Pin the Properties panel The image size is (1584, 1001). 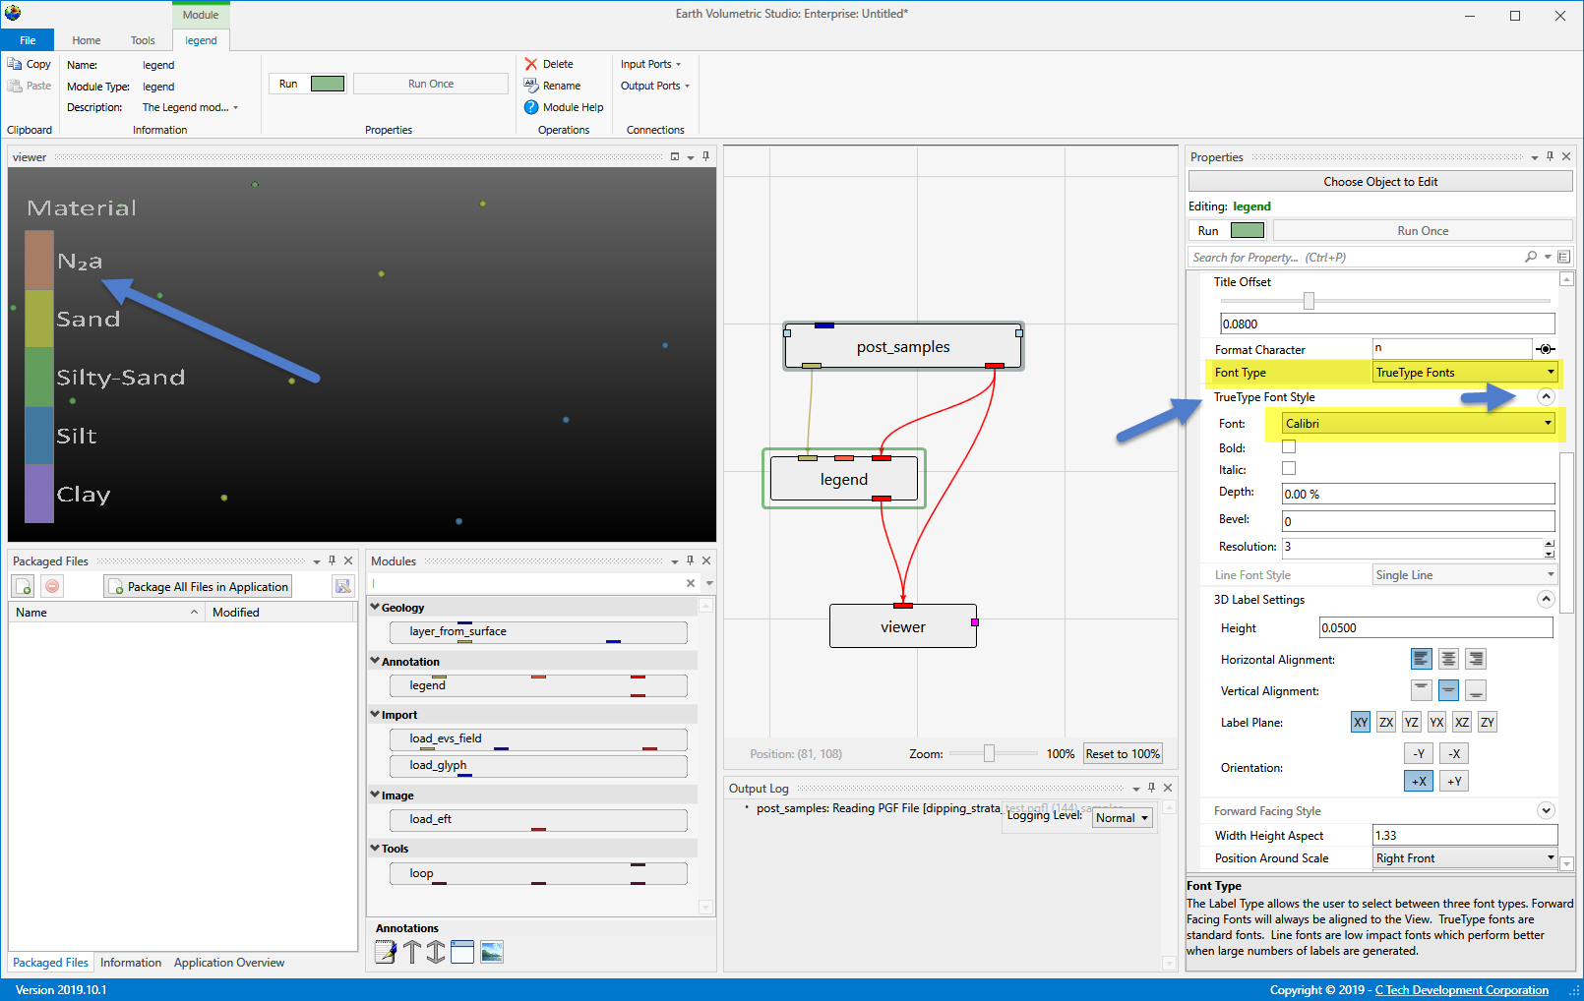pos(1550,157)
